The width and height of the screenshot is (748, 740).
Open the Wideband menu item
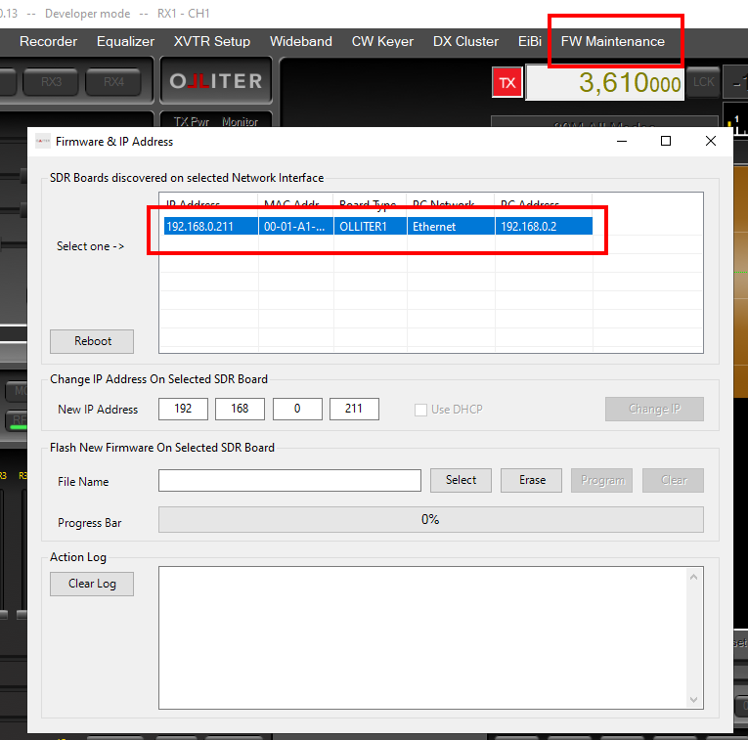coord(300,41)
